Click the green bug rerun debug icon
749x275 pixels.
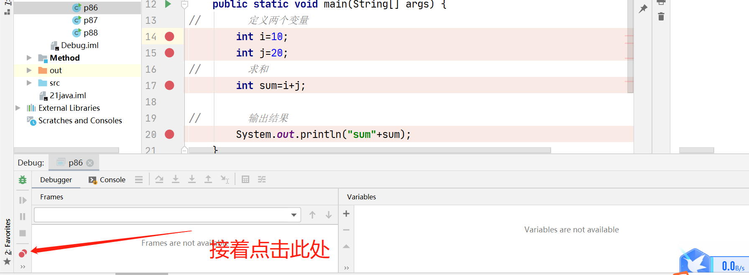tap(23, 180)
